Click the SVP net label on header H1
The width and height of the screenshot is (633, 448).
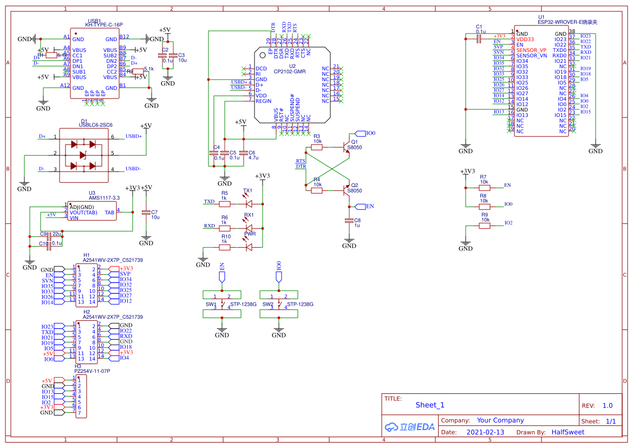coord(125,274)
